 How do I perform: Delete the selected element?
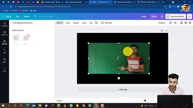pos(190,23)
